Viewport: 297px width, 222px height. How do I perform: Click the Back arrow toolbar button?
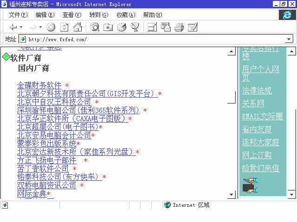[x=13, y=27]
